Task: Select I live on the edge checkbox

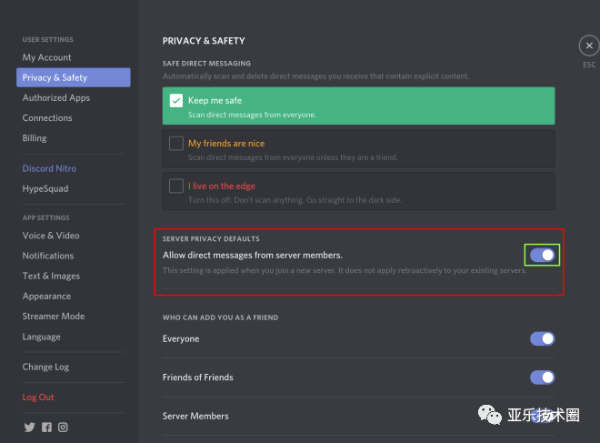Action: coord(176,186)
